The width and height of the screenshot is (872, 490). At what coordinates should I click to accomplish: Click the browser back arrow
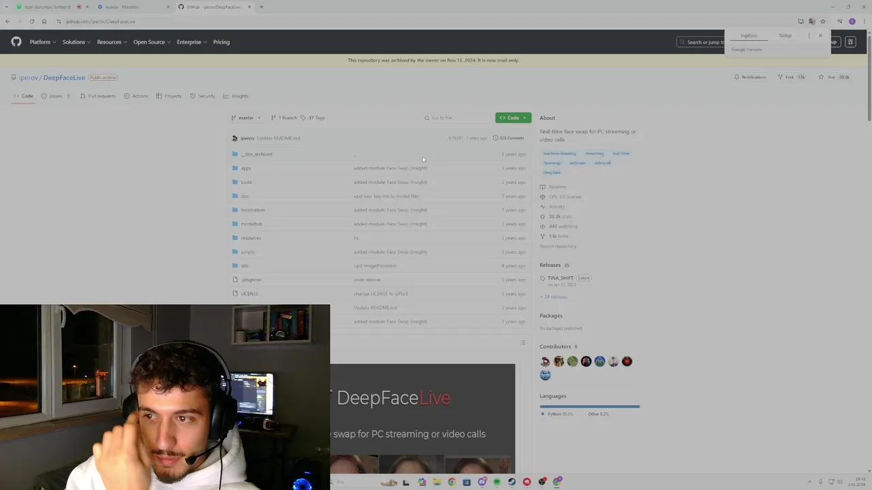[x=7, y=22]
